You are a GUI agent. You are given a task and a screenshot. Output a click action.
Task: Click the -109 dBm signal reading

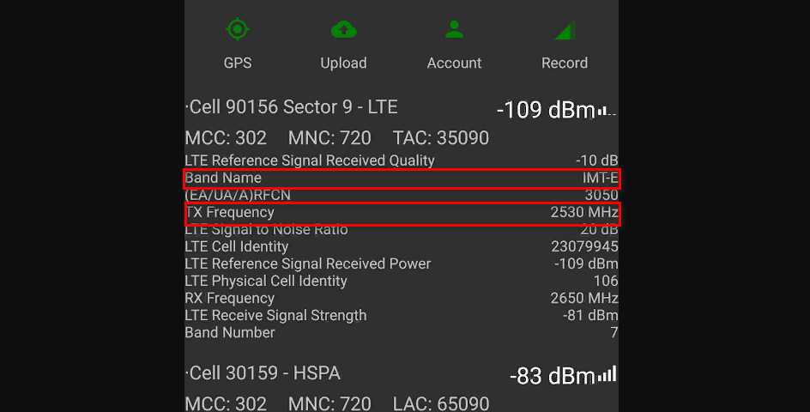point(546,111)
